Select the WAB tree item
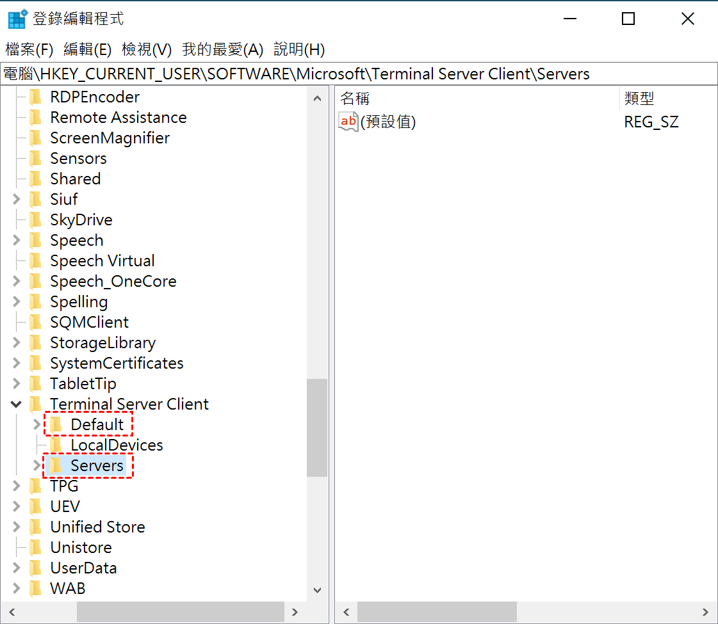The image size is (718, 624). 68,588
